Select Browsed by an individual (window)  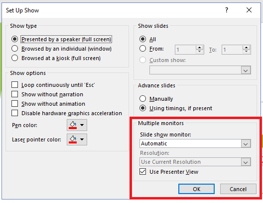pos(61,49)
